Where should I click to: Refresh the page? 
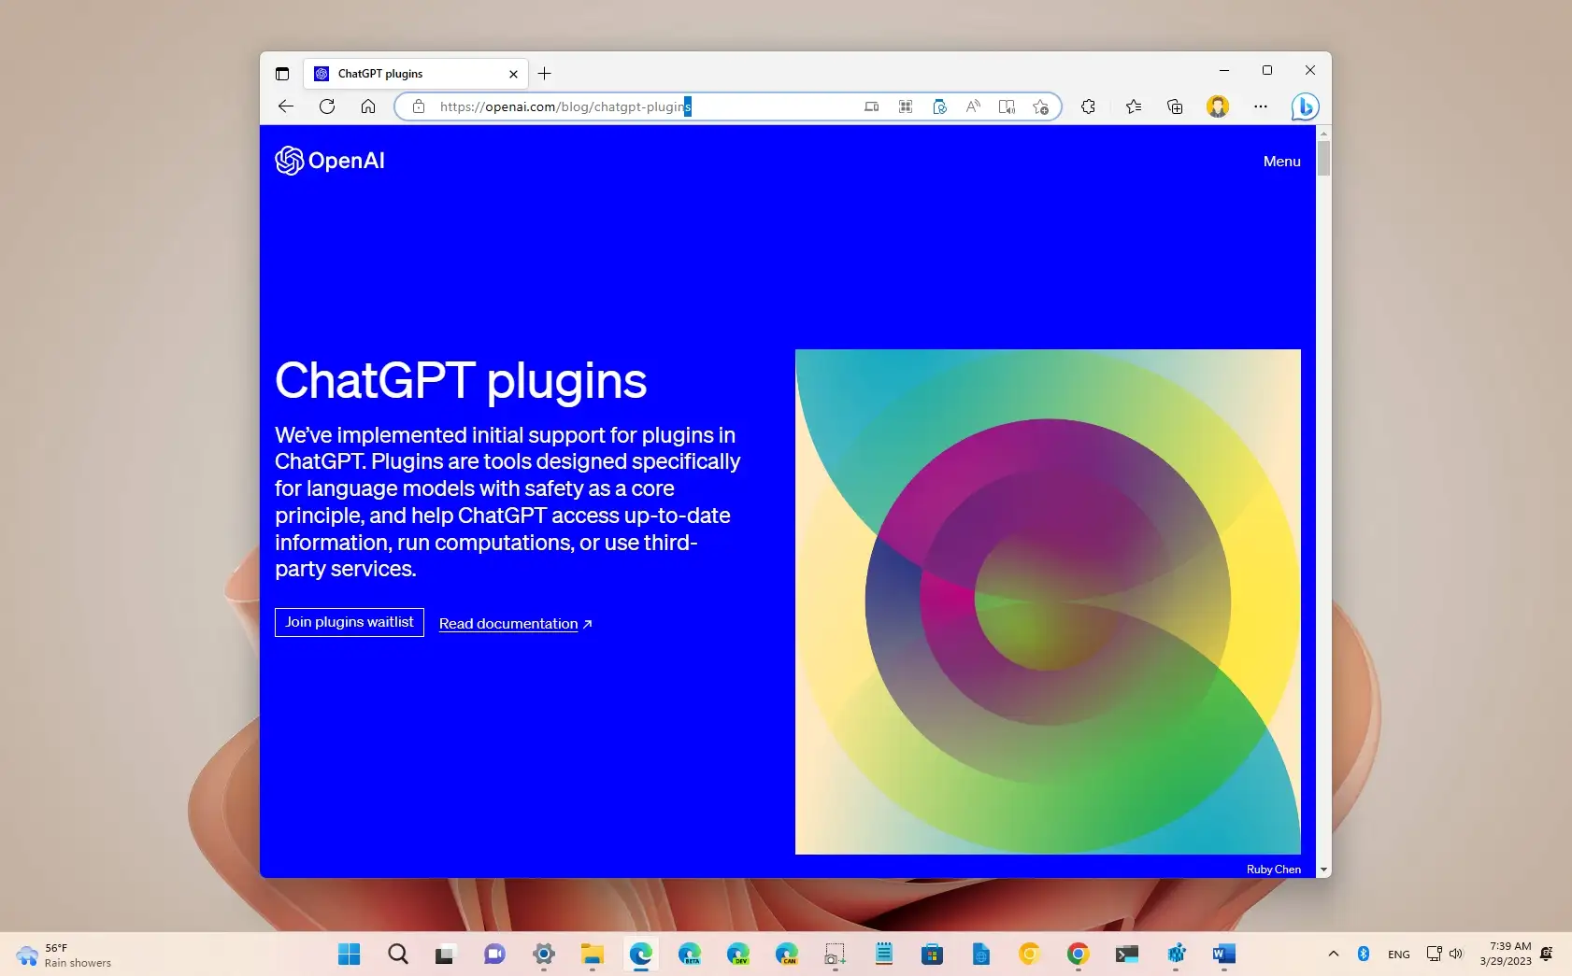tap(327, 106)
